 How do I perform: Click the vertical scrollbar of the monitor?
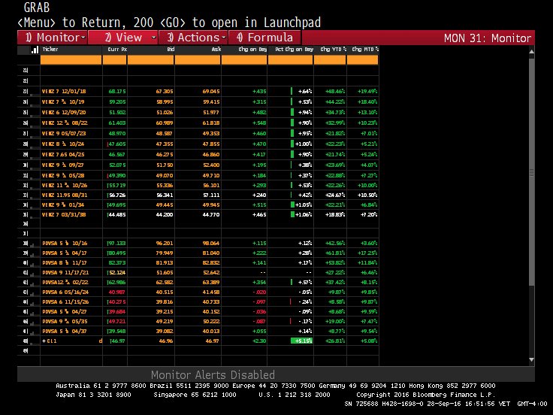pyautogui.click(x=532, y=173)
